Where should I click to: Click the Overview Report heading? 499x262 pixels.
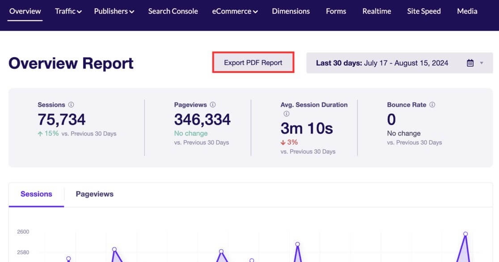(71, 63)
